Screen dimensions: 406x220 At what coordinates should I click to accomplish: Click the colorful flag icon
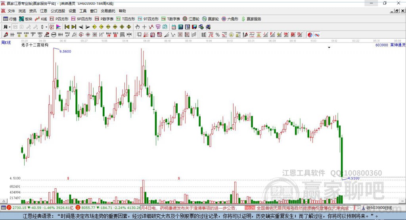point(59,27)
